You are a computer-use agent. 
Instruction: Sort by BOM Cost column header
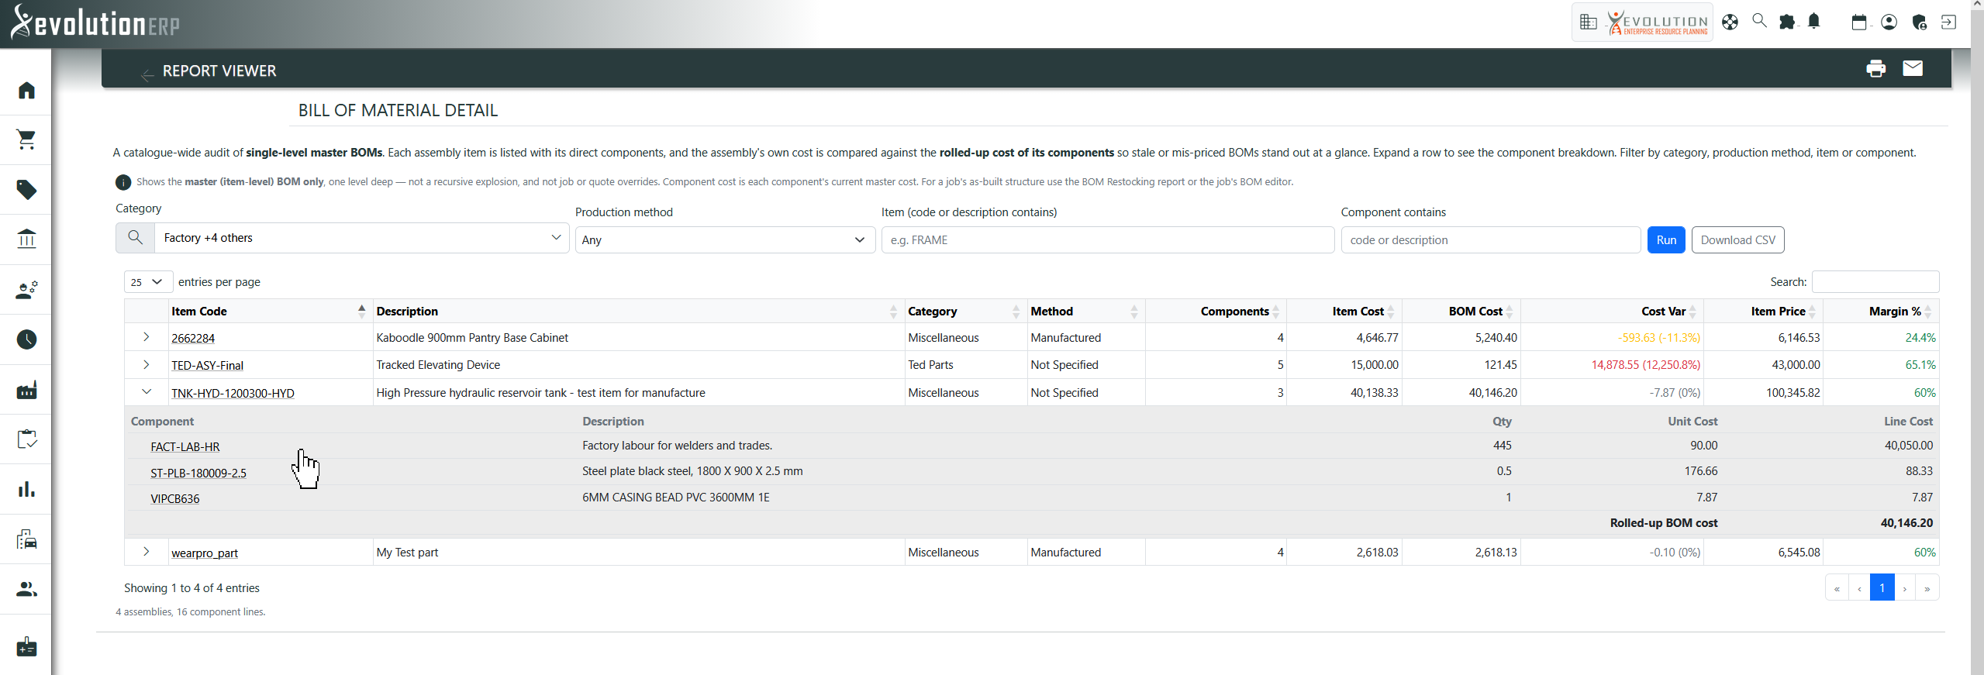pyautogui.click(x=1461, y=312)
